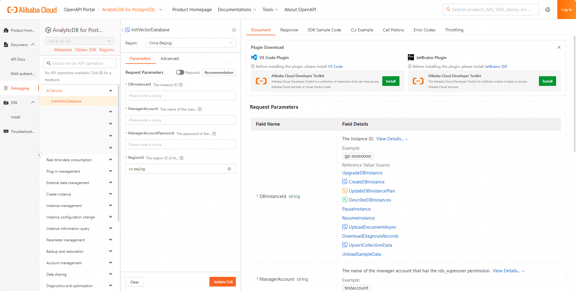Open the SDK section sidebar icon
The width and height of the screenshot is (576, 291).
[6, 102]
